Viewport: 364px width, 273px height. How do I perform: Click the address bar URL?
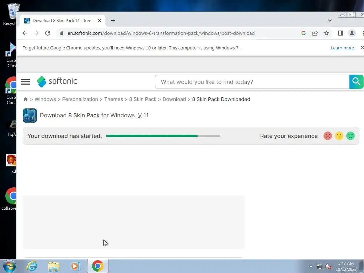[161, 33]
